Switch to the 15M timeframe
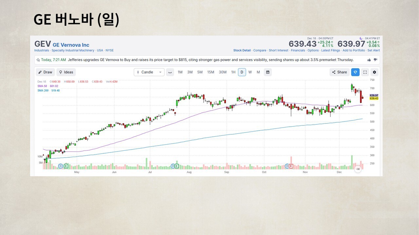419x235 pixels. (x=211, y=72)
